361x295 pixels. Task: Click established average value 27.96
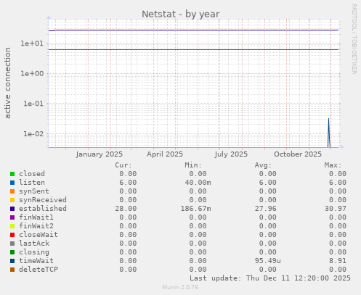(x=266, y=209)
